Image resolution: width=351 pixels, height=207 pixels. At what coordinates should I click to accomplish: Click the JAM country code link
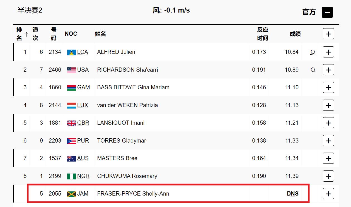tap(83, 194)
